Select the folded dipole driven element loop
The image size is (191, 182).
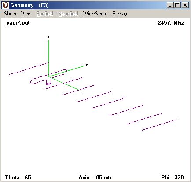[x=49, y=77]
